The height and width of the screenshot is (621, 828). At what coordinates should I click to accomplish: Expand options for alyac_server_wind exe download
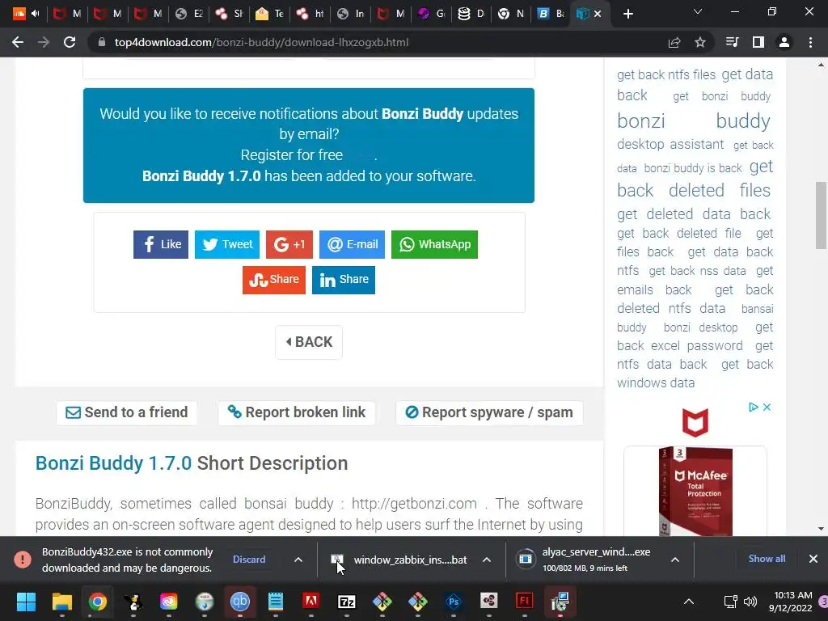point(675,560)
